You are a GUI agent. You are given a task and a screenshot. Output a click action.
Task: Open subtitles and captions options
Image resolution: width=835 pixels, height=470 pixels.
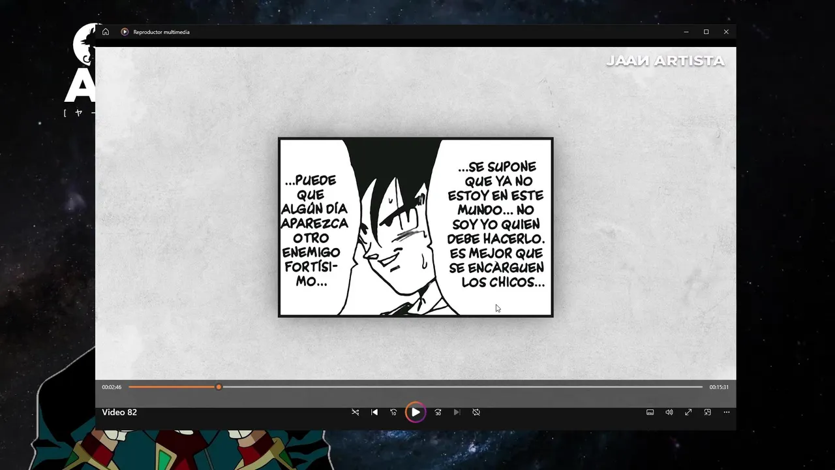point(650,413)
